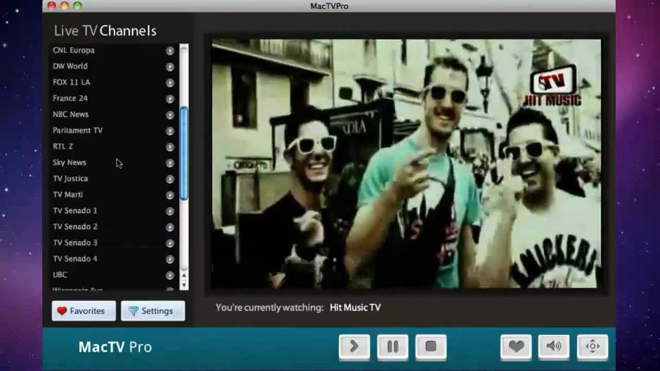
Task: Click the channel list scroll up arrow
Action: 184,276
